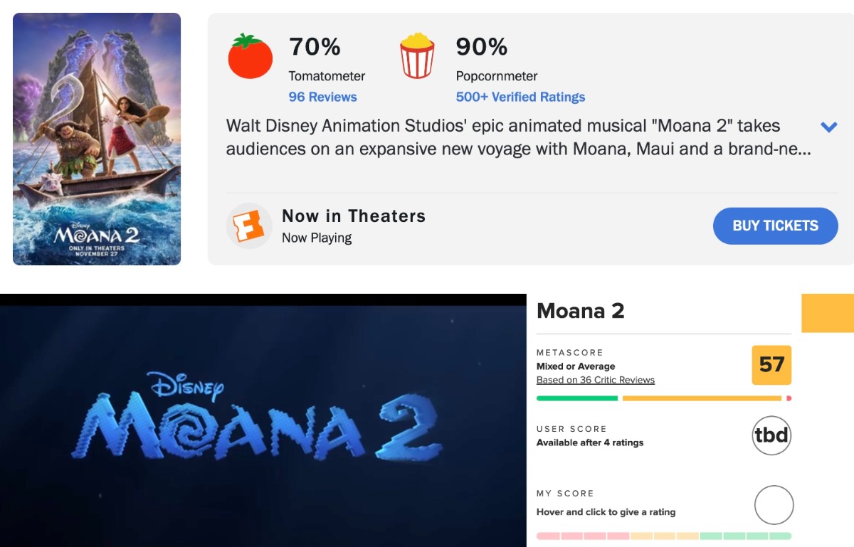This screenshot has height=547, width=854.
Task: Open the 500+ Verified Ratings link
Action: coord(520,97)
